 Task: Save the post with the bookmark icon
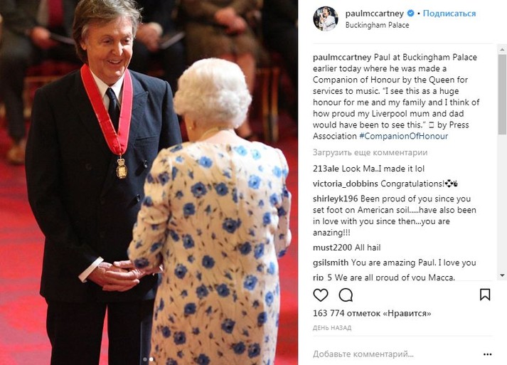click(485, 295)
